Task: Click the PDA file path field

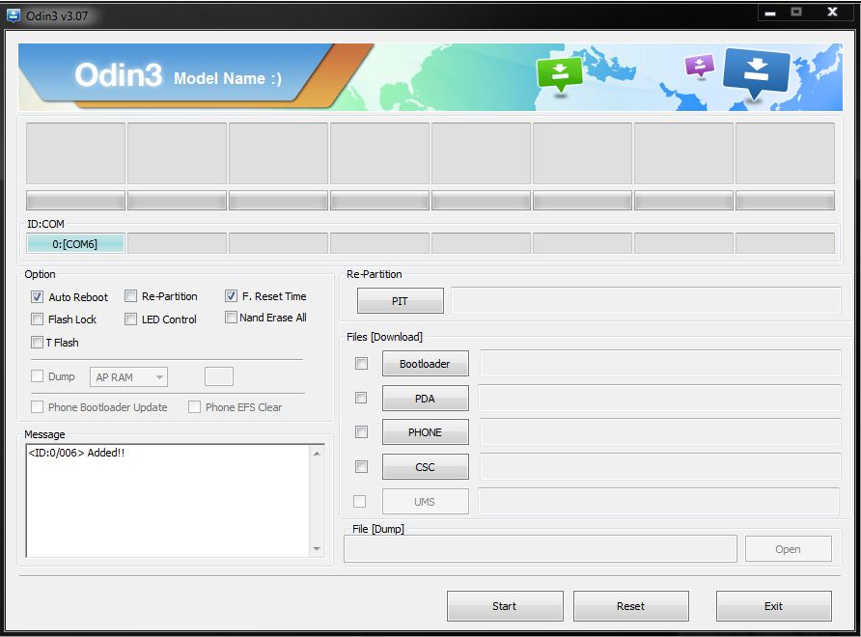Action: click(659, 398)
